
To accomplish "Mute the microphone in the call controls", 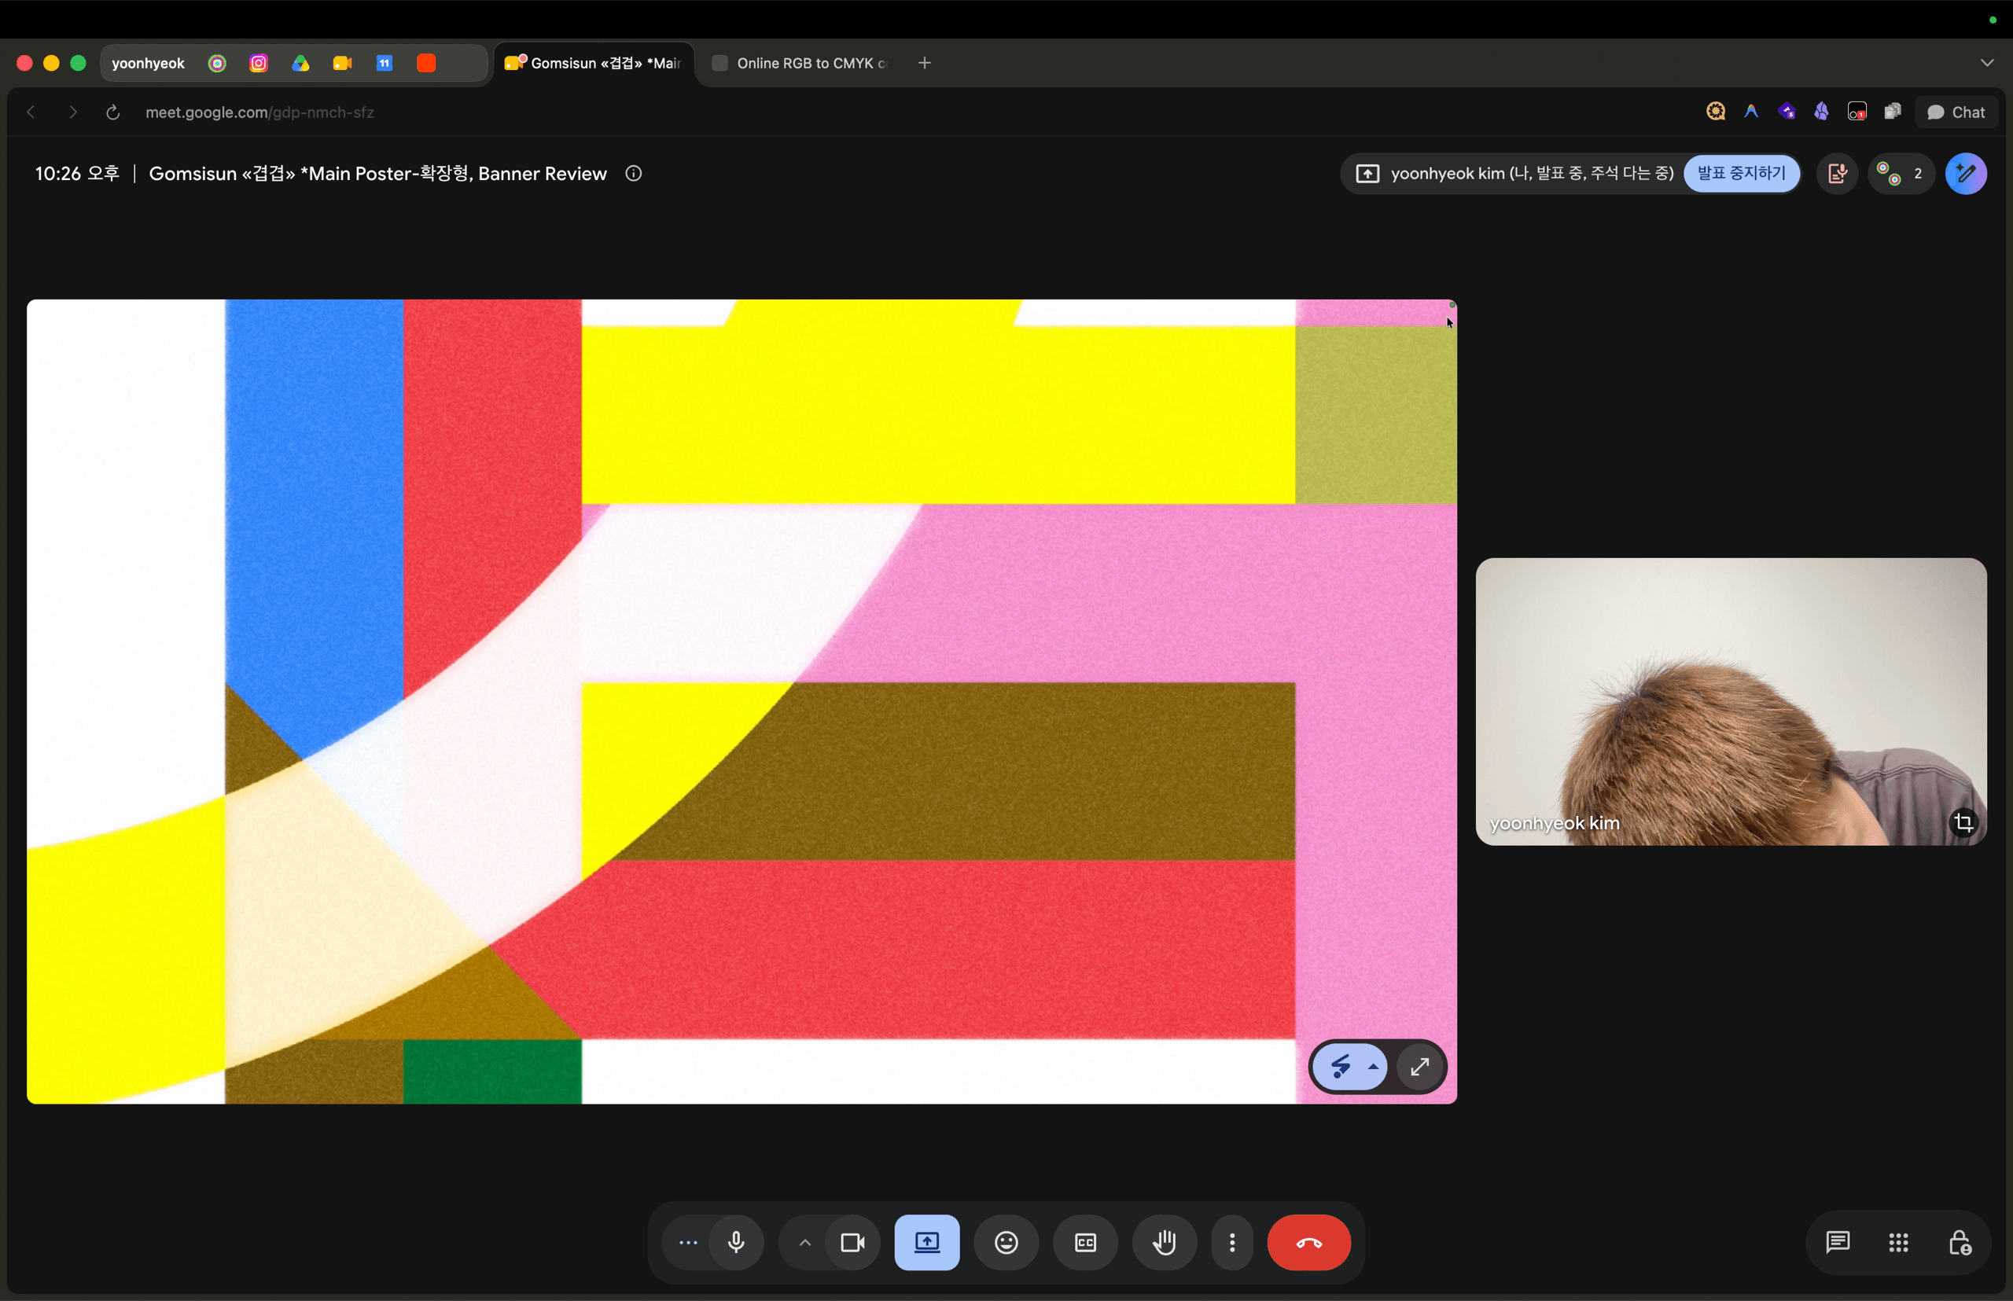I will point(736,1242).
